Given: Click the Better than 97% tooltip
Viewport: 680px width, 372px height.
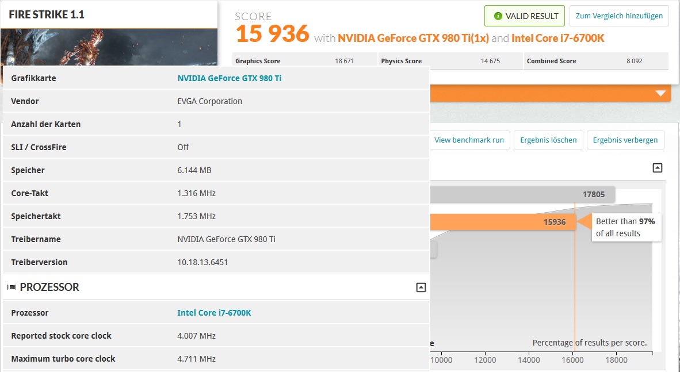Looking at the screenshot, I should pyautogui.click(x=625, y=227).
